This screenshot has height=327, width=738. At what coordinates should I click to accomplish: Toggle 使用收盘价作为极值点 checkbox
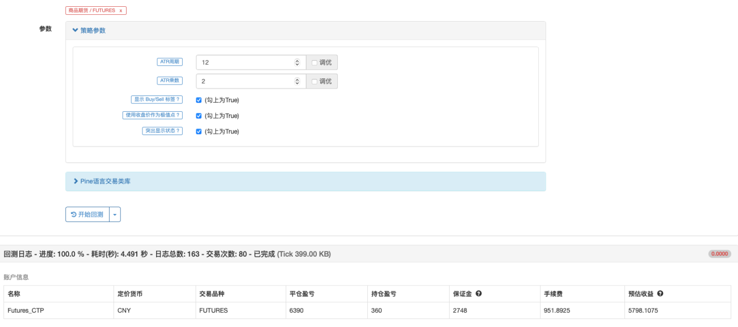199,116
